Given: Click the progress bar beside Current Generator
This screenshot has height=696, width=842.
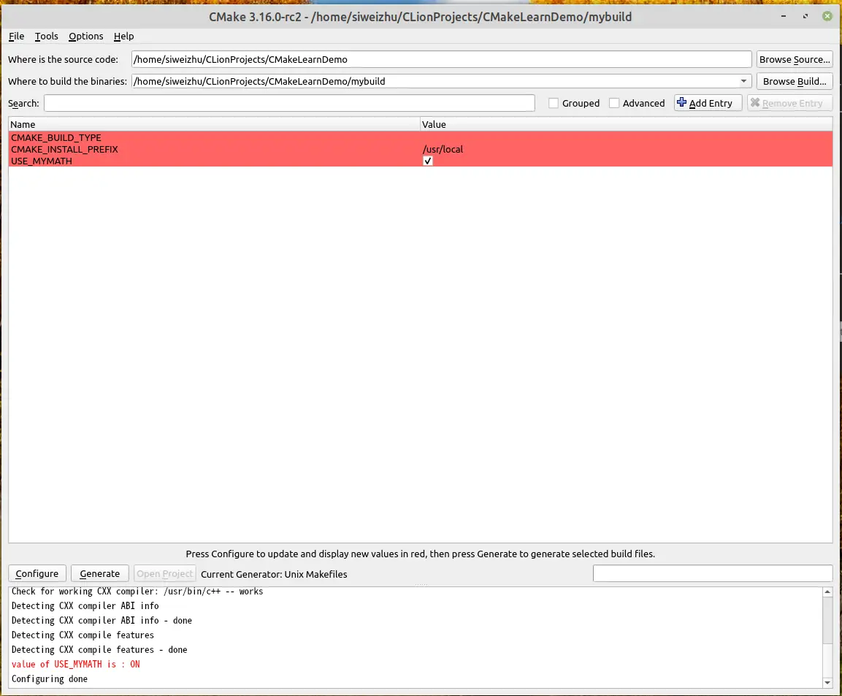Looking at the screenshot, I should coord(713,573).
